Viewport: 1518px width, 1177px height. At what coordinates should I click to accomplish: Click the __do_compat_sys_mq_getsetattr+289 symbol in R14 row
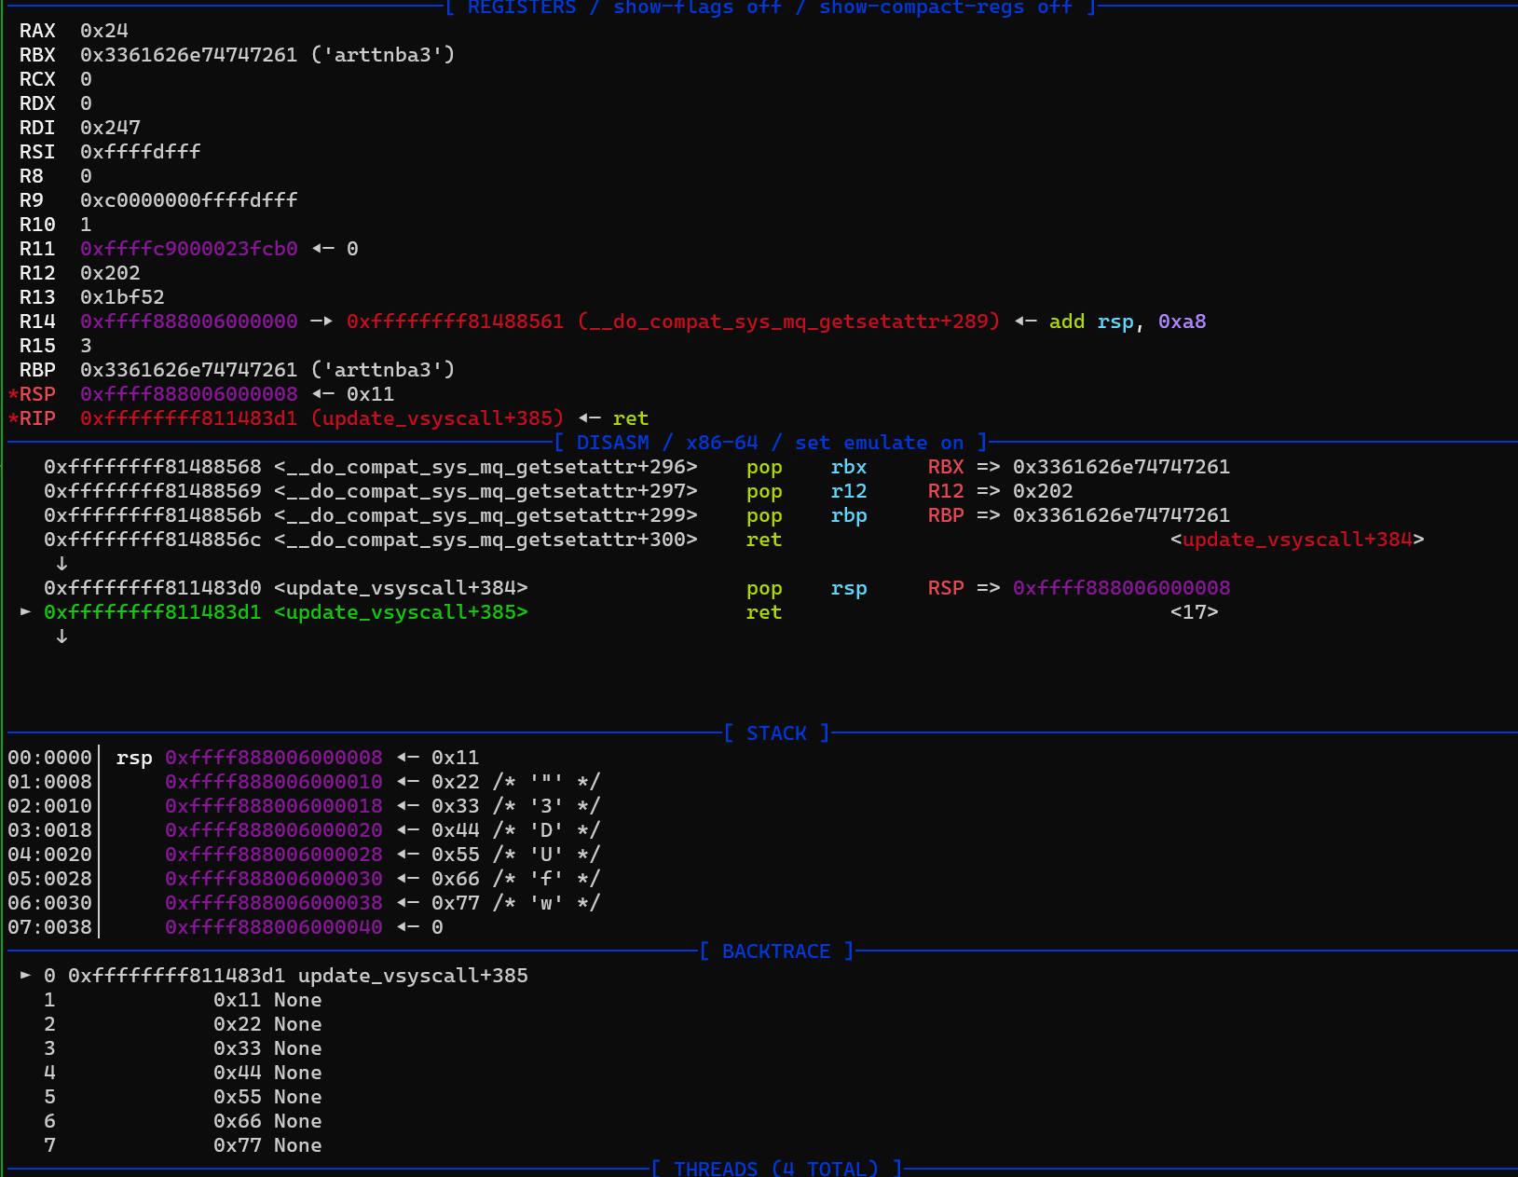[x=788, y=322]
